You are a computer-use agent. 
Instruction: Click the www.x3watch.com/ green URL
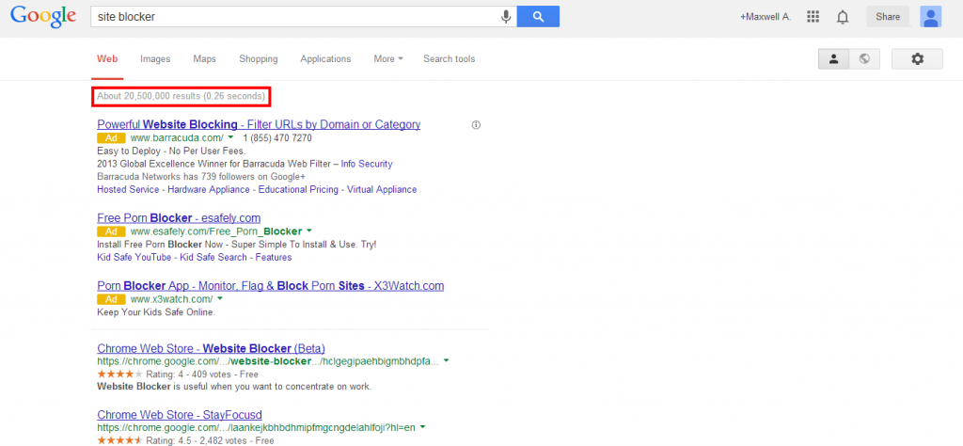(x=171, y=299)
